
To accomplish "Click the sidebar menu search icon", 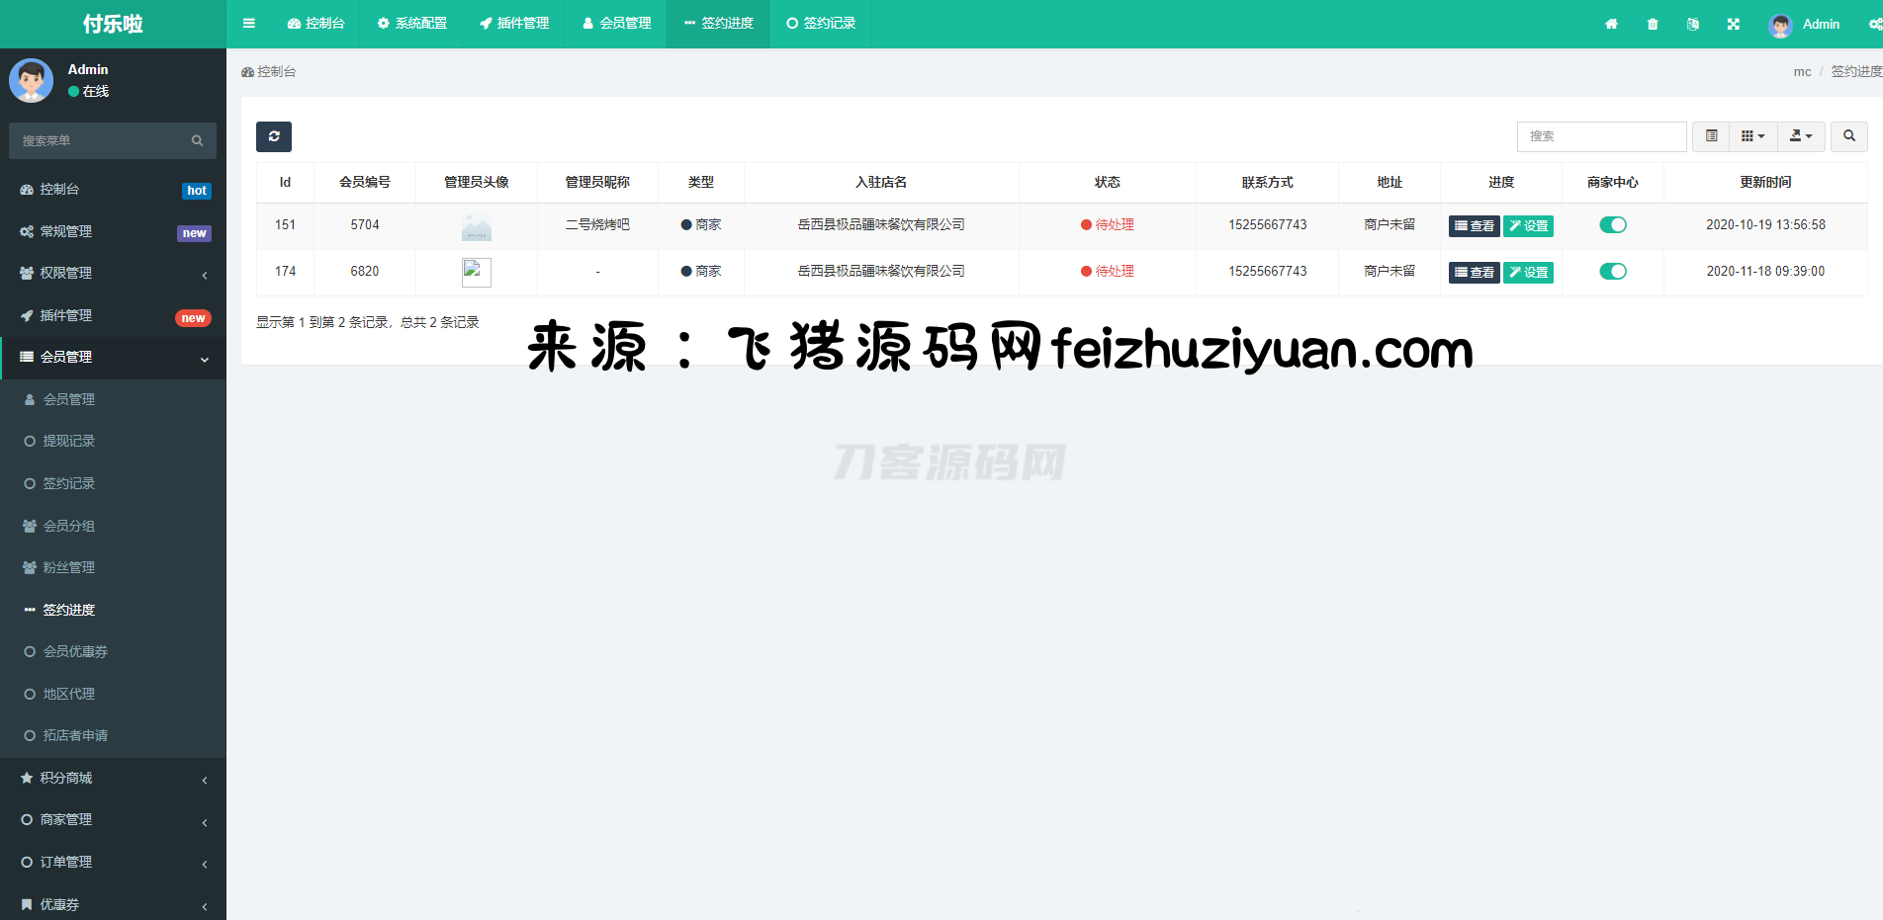I will (197, 141).
